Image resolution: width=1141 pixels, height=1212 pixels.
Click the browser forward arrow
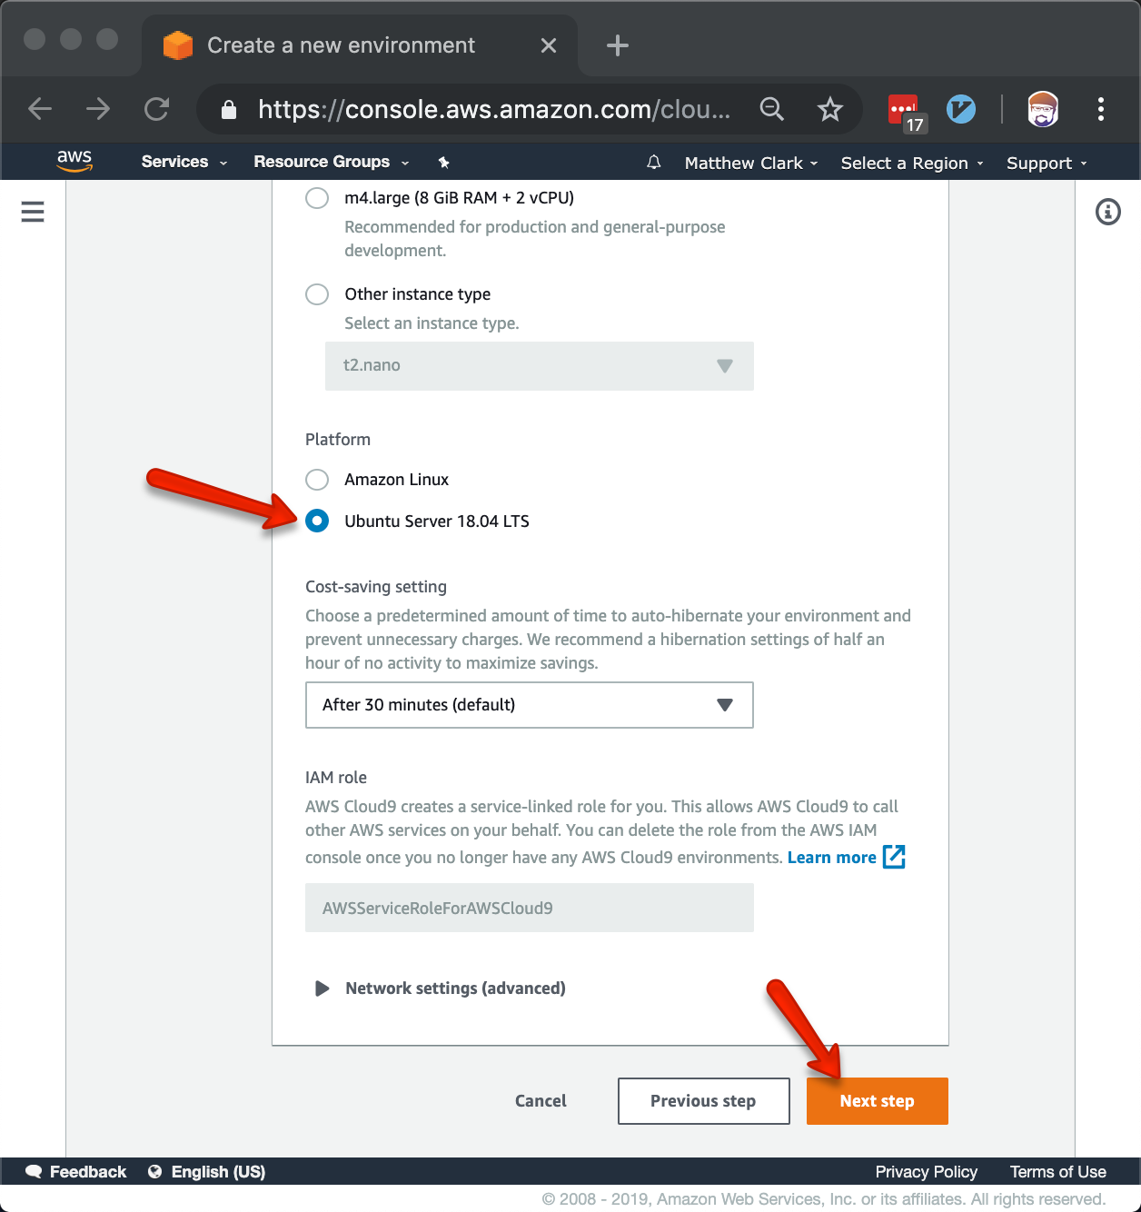(98, 109)
